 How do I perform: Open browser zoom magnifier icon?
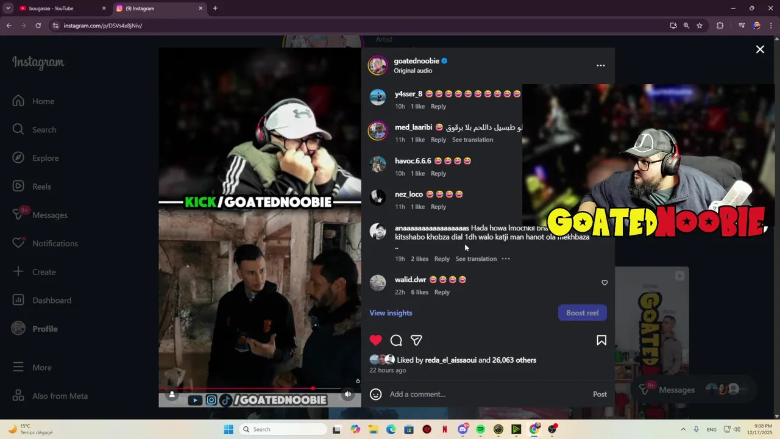686,26
